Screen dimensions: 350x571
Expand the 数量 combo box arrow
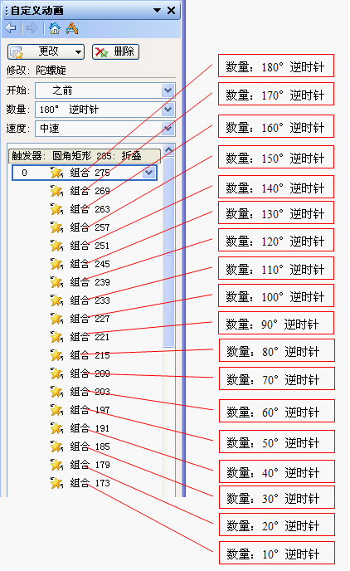168,110
